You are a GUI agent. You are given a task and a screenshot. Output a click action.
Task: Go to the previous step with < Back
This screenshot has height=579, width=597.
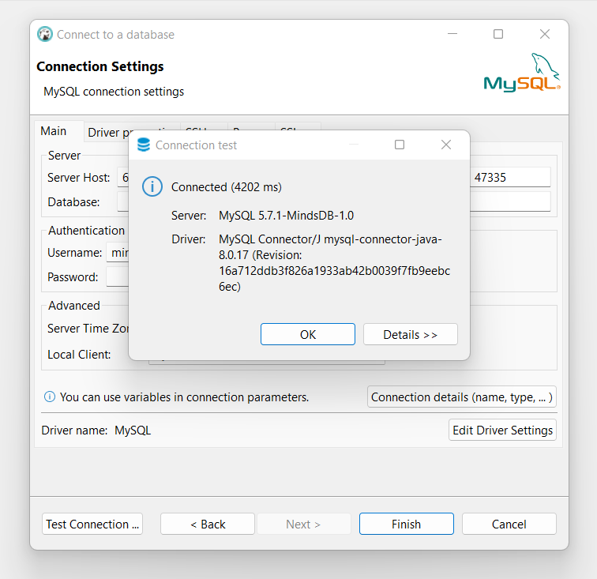click(208, 524)
